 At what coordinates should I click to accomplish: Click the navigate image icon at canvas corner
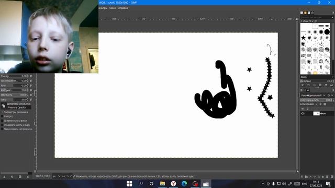298,171
